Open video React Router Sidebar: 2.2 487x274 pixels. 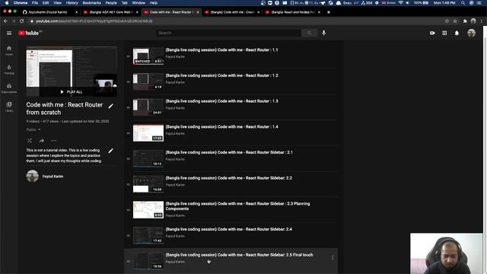point(228,178)
